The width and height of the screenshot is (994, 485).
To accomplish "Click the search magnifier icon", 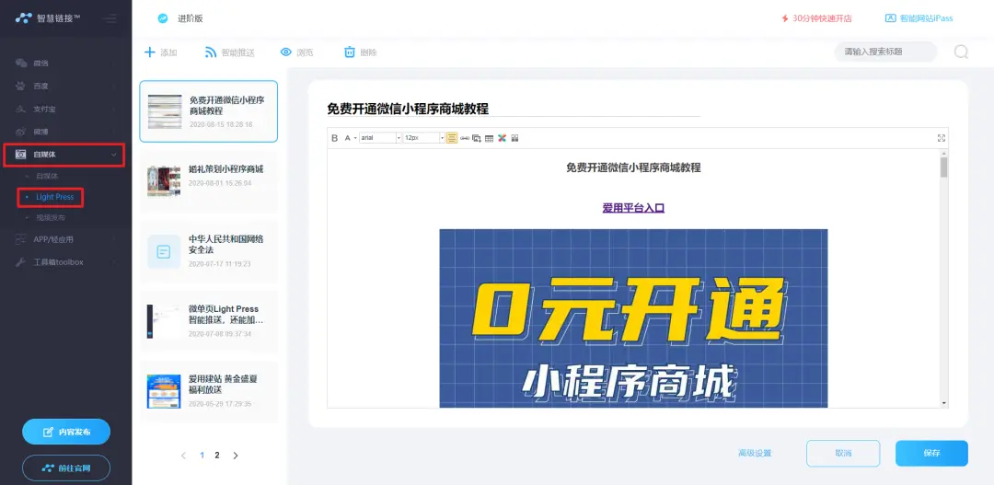I will click(x=961, y=52).
